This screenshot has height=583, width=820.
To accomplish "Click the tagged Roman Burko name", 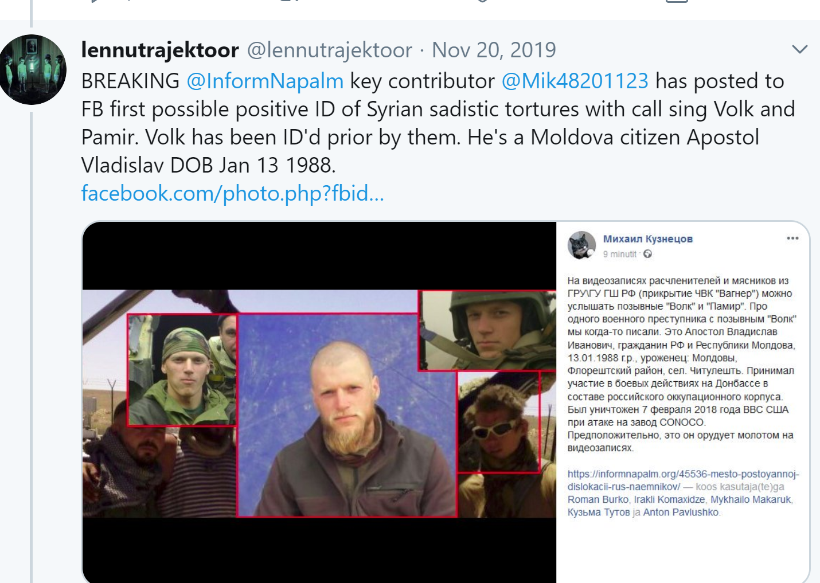I will point(598,499).
